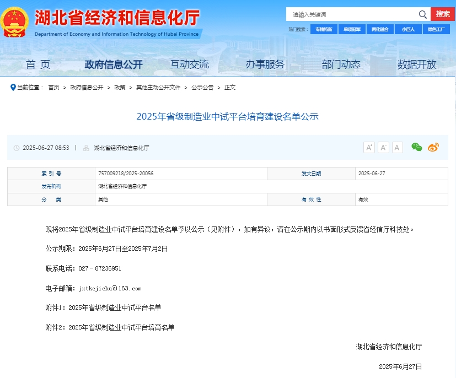Viewport: 456px width, 378px height.
Task: Click the 索引号 label cell
Action: (x=51, y=174)
